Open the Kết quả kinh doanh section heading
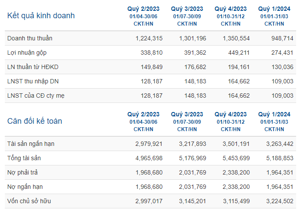This screenshot has height=211, width=297. [x=41, y=16]
